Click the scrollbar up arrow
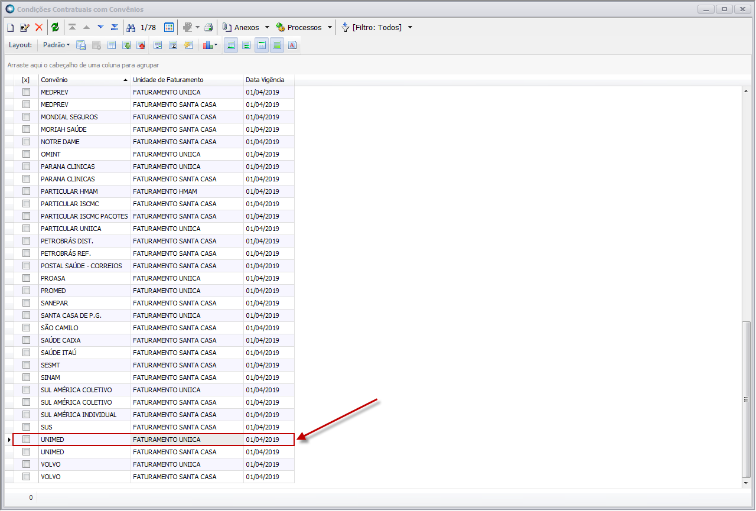 pos(747,91)
